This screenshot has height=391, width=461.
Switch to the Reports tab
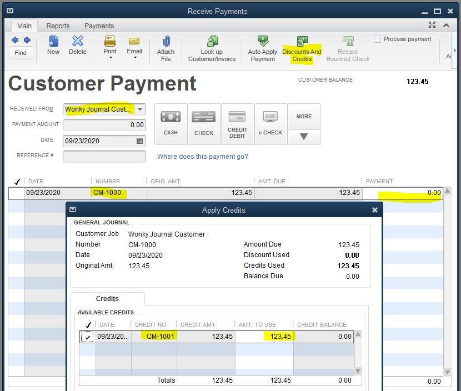tap(58, 26)
